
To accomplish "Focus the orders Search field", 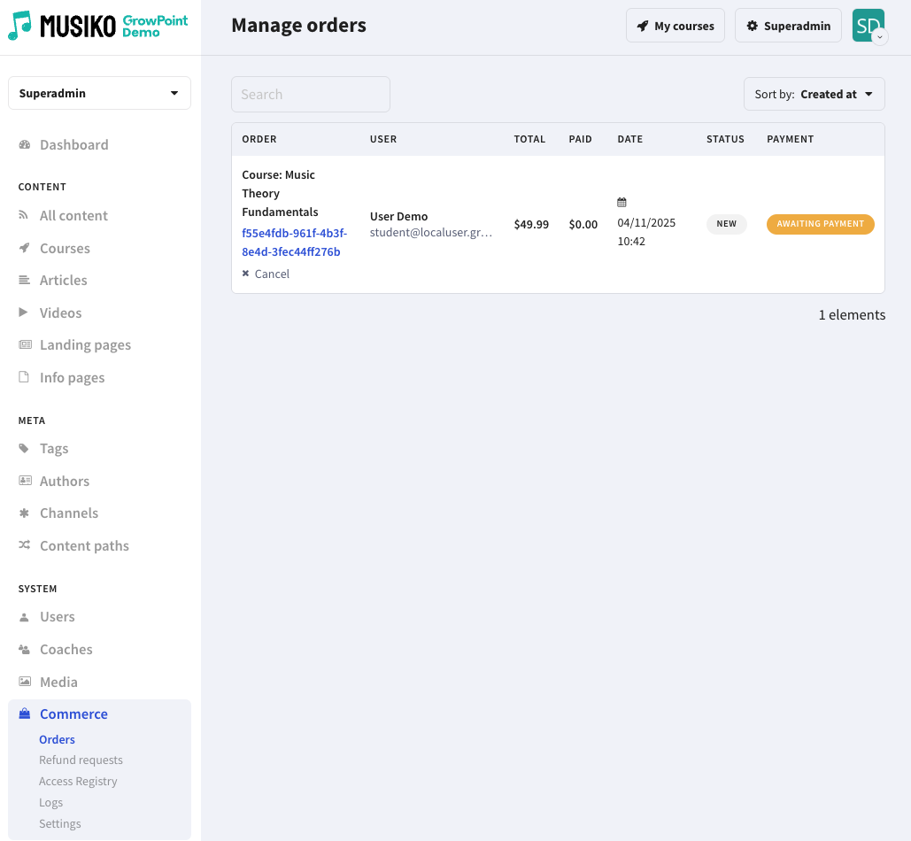I will coord(310,94).
